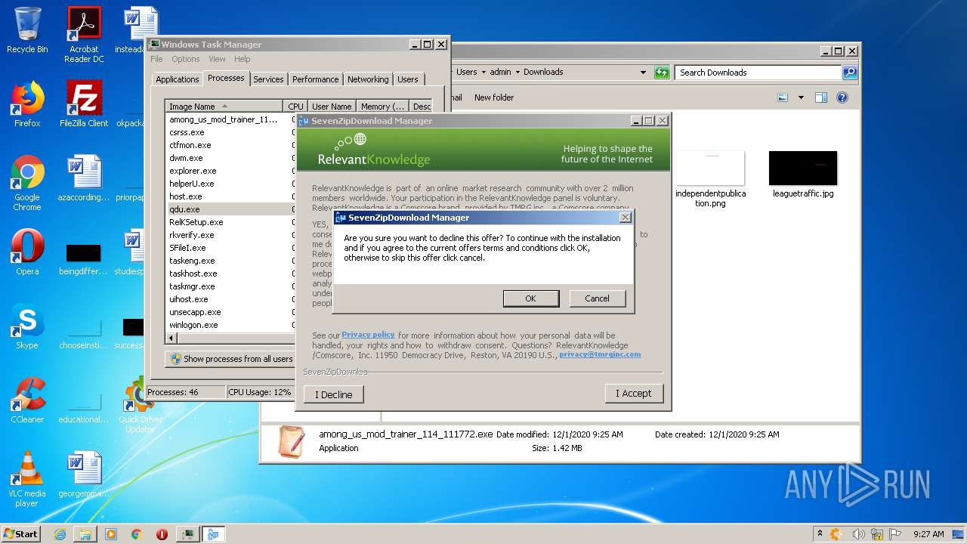Open CCleaner desktop icon
The image size is (967, 544).
tap(27, 400)
